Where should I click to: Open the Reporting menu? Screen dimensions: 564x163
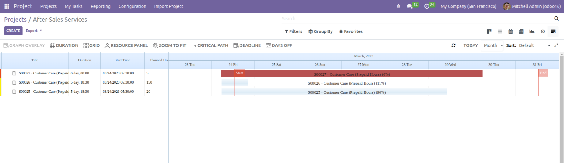[x=100, y=6]
